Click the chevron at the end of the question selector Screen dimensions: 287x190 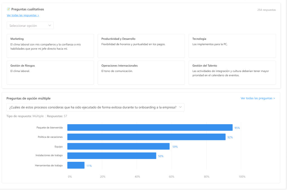180,107
